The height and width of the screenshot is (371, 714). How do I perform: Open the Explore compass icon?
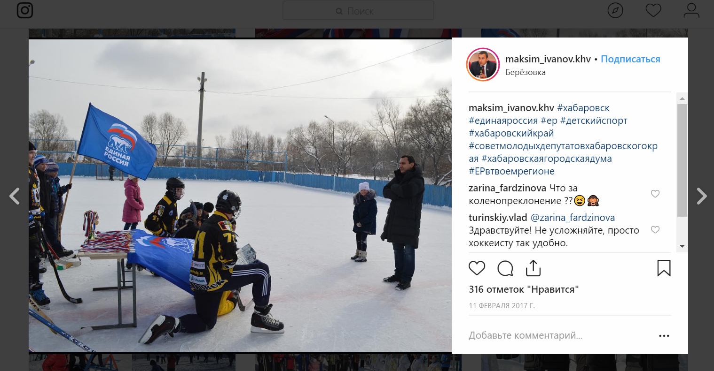pyautogui.click(x=615, y=10)
